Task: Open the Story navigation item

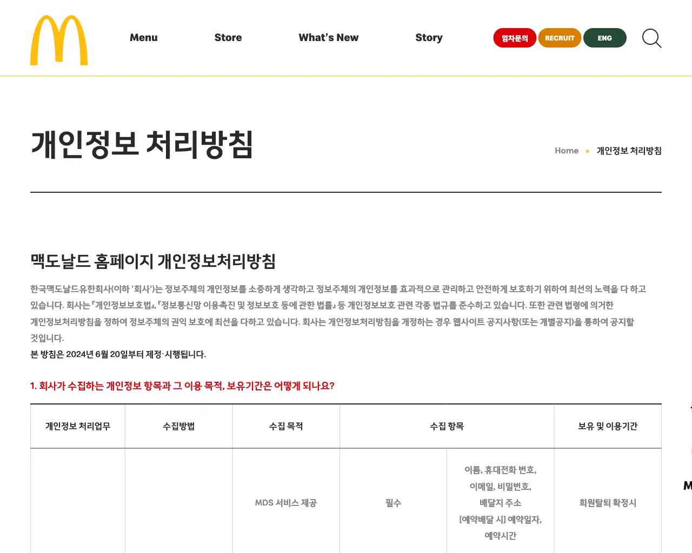Action: pos(429,38)
